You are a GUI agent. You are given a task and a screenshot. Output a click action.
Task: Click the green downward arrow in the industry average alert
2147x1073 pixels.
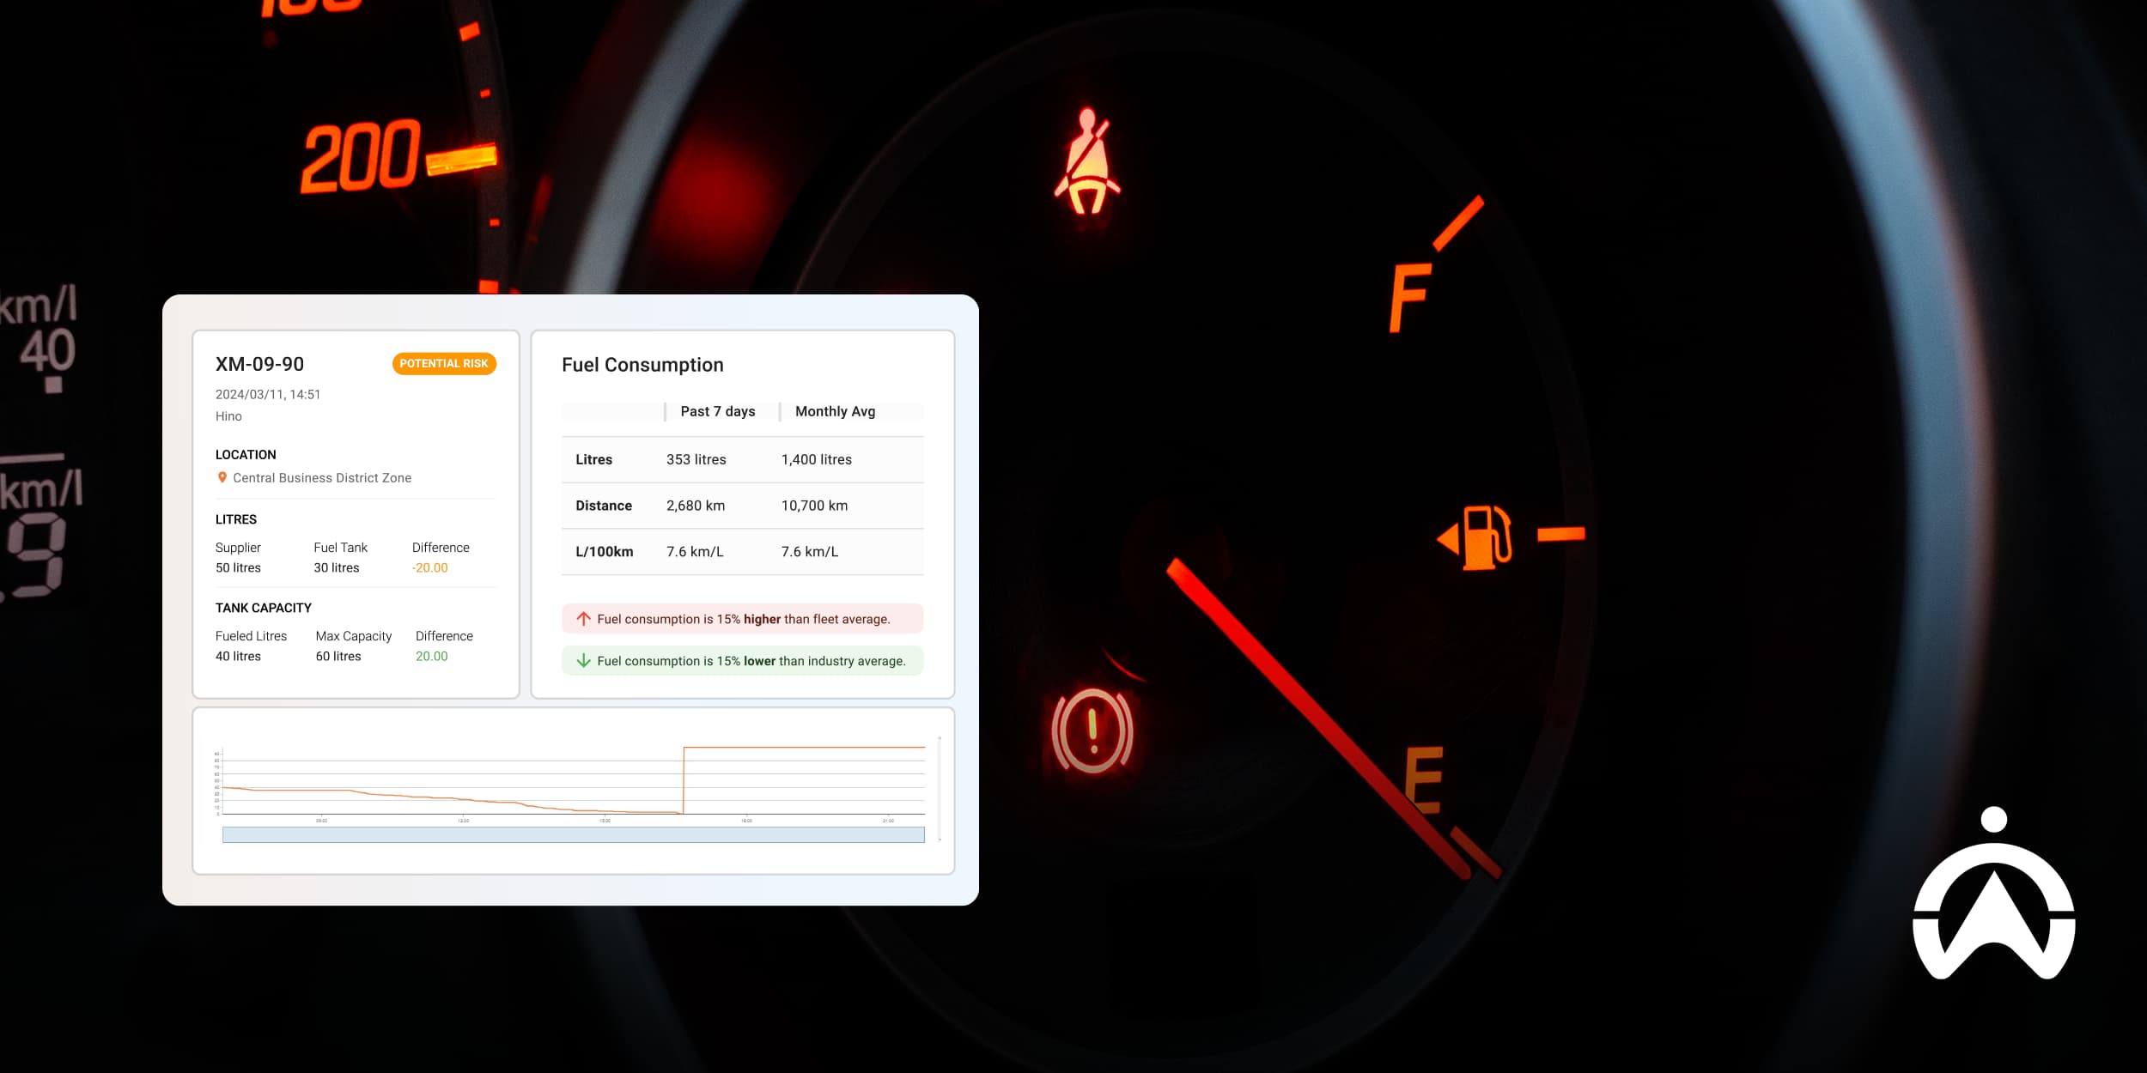coord(583,661)
